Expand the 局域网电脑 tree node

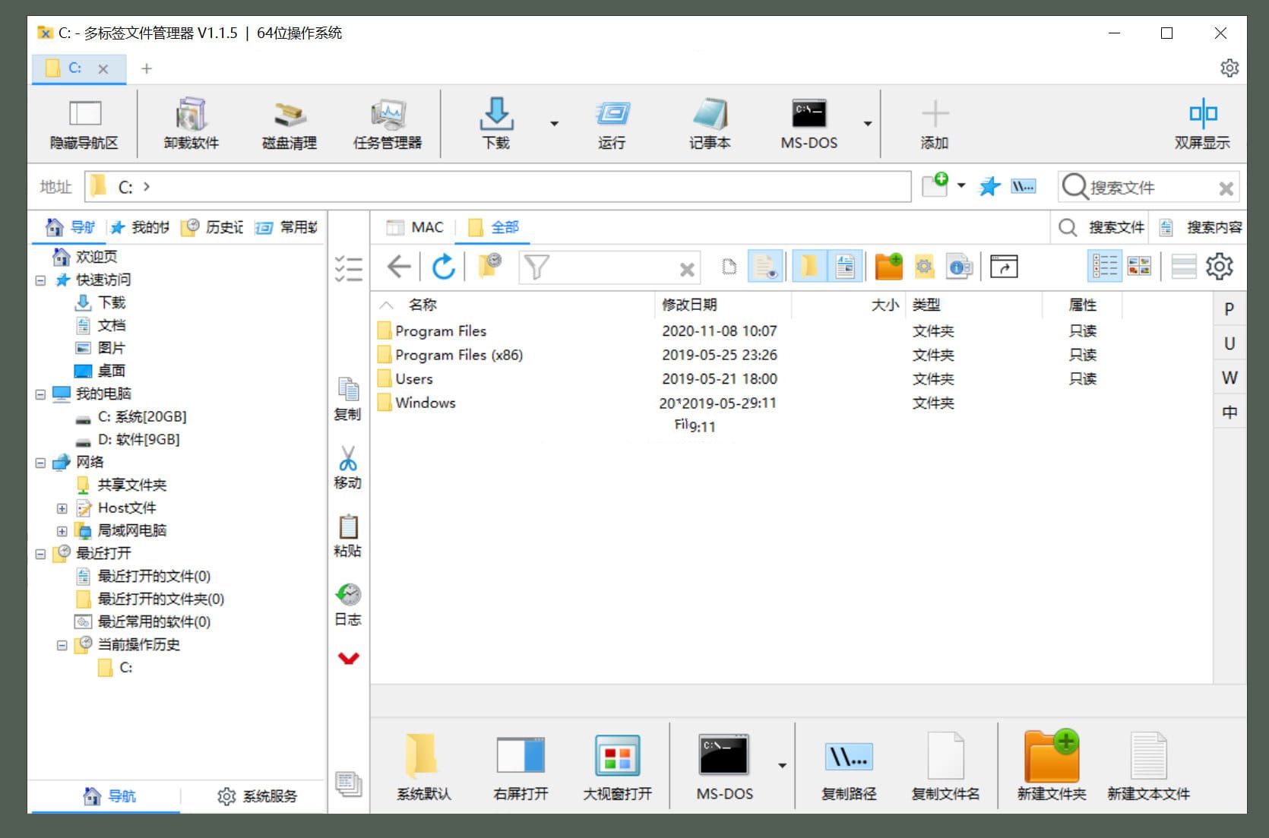point(62,530)
